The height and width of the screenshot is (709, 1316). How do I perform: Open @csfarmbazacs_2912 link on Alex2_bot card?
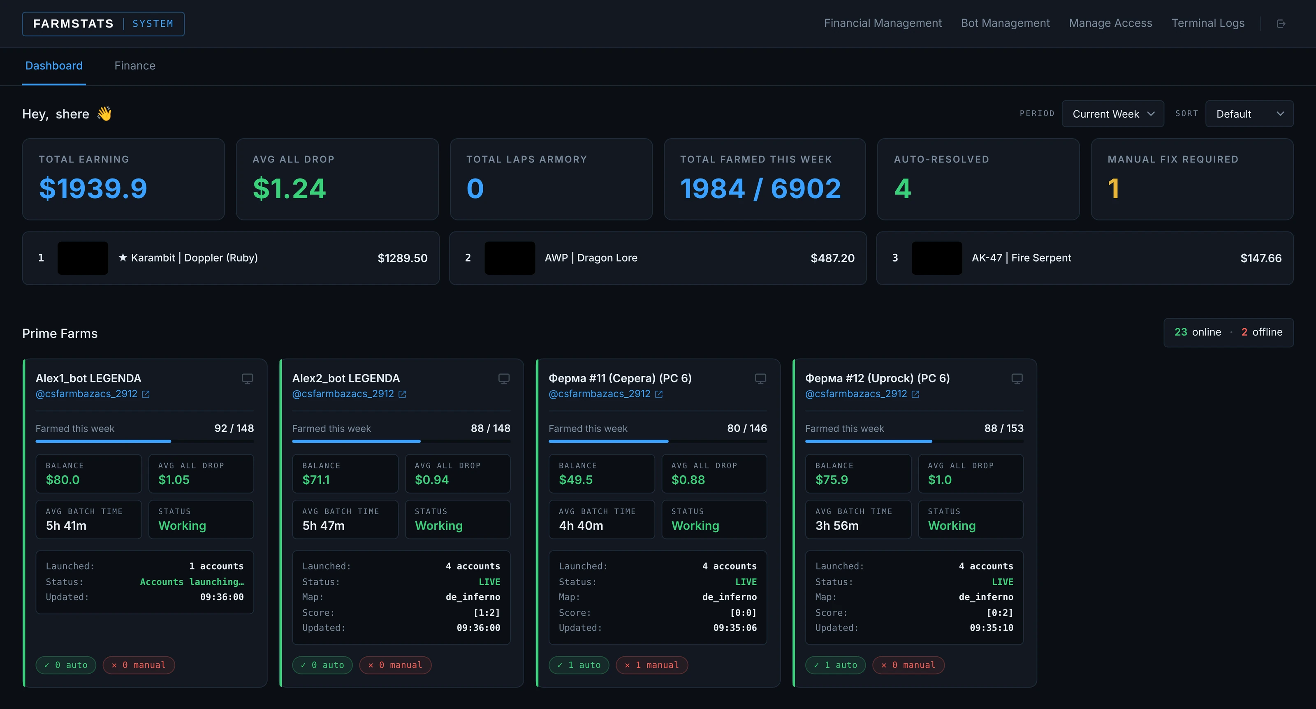pos(343,394)
